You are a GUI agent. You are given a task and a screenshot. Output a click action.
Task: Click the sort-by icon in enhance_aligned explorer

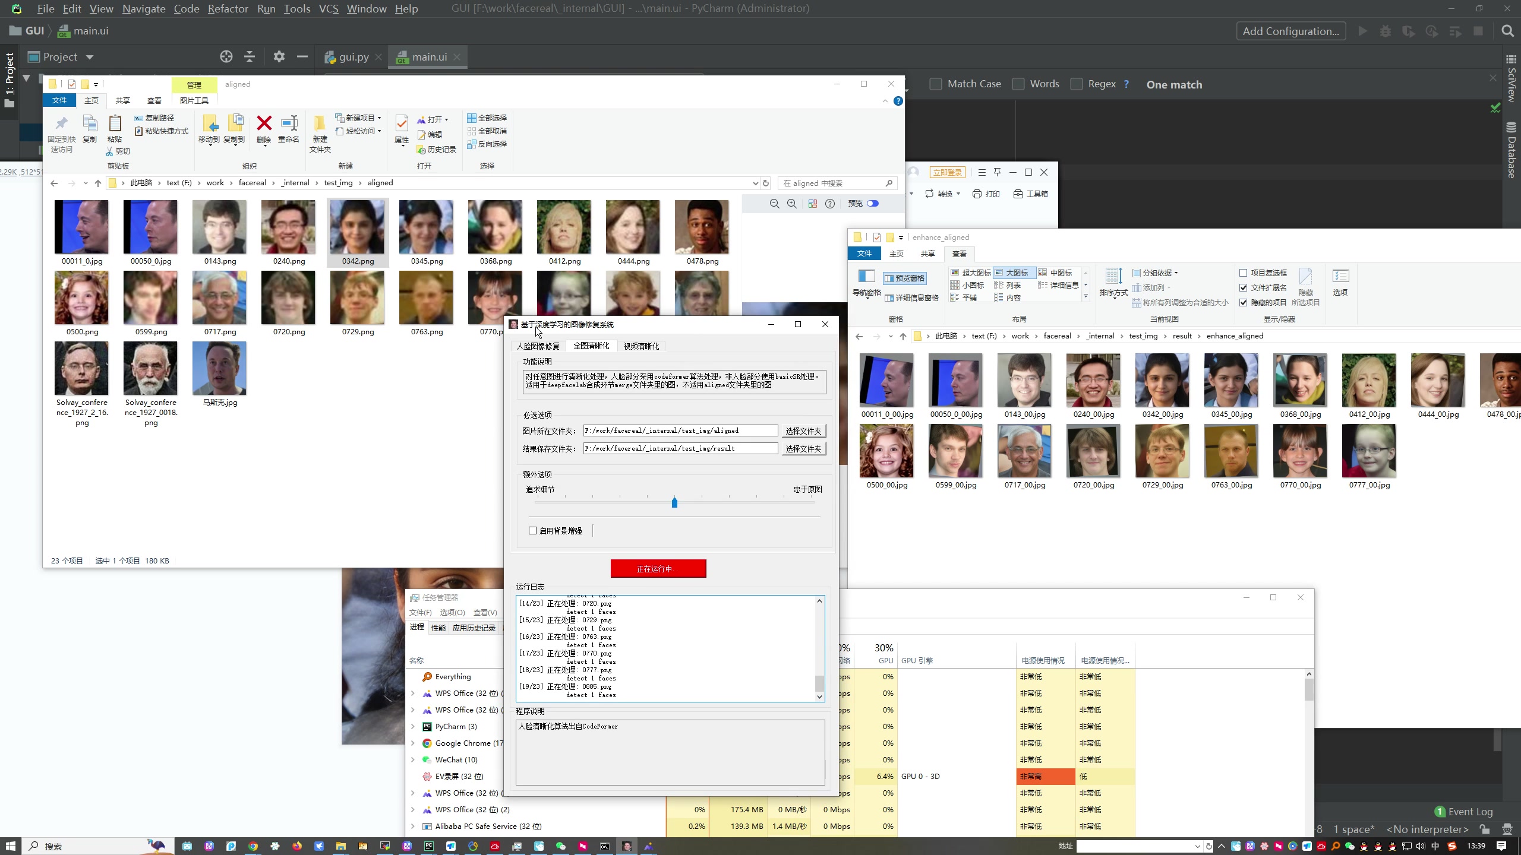[1113, 276]
